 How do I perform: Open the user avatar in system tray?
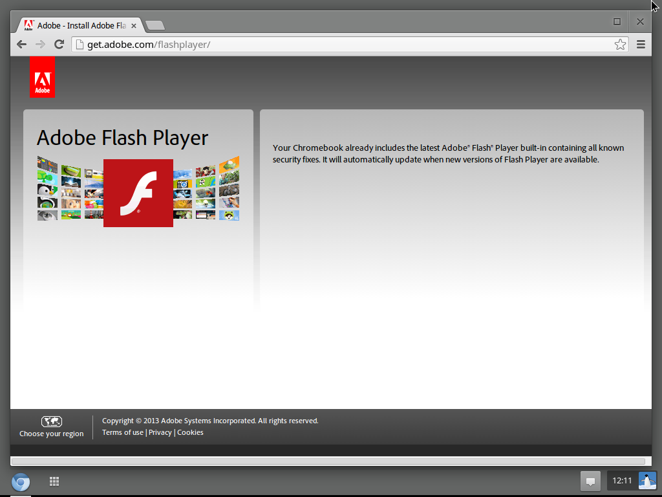pyautogui.click(x=647, y=481)
